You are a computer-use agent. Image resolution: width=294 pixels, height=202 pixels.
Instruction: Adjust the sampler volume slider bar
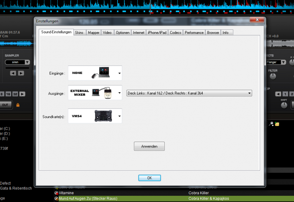click(x=17, y=68)
